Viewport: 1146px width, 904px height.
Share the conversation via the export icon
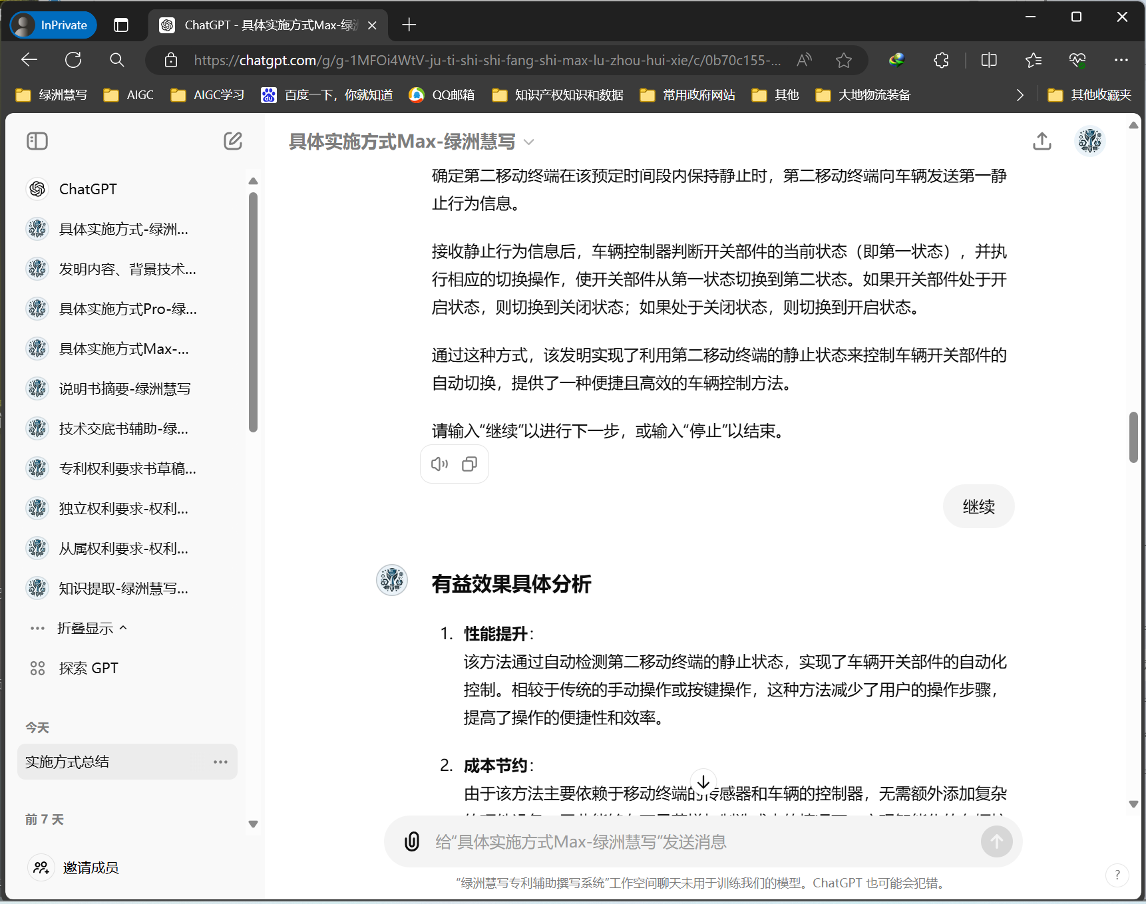click(1042, 141)
